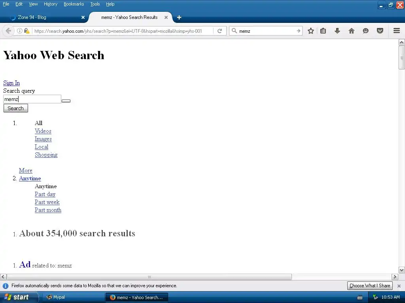Click the keyboard icon in system tray
Screen dimensions: 405x303
(x=360, y=297)
